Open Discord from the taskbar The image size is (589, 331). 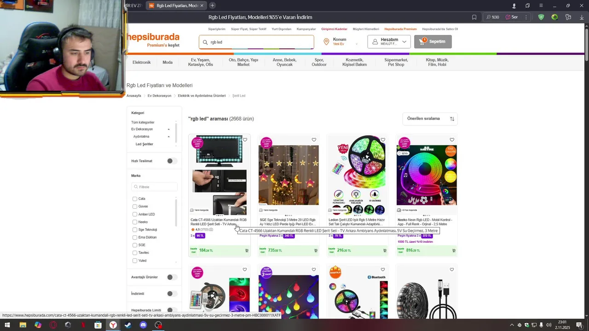tap(143, 325)
